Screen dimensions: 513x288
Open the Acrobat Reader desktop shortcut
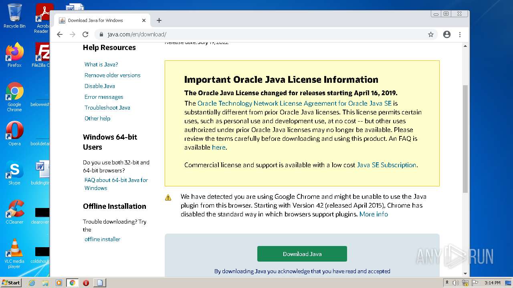[x=43, y=18]
